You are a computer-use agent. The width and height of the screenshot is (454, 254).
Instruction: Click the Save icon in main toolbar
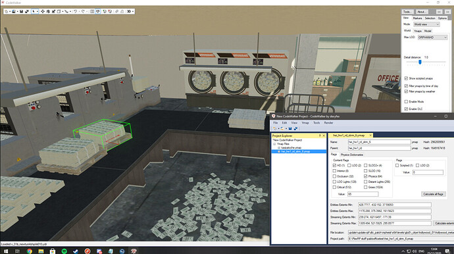pyautogui.click(x=21, y=12)
